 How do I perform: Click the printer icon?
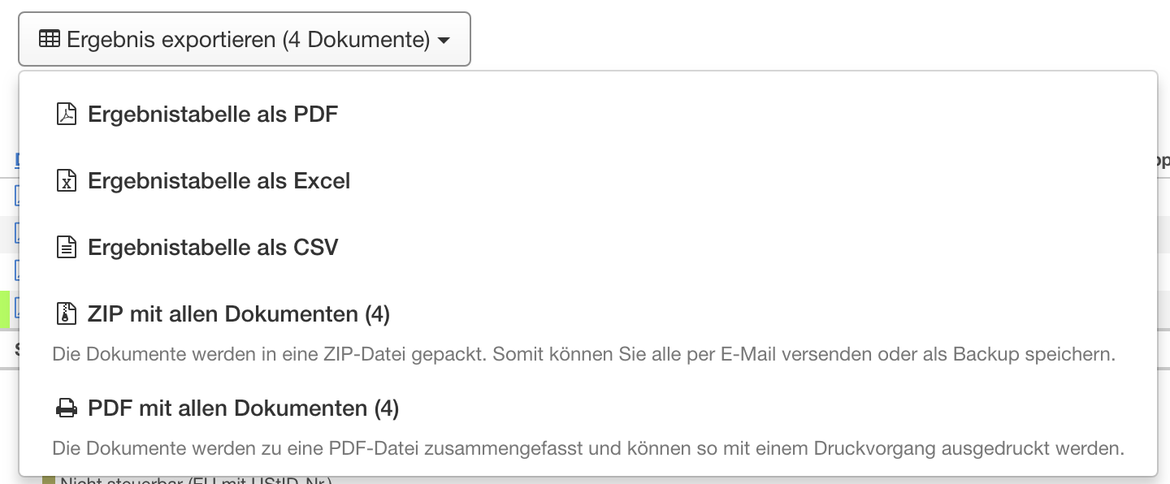[x=66, y=408]
